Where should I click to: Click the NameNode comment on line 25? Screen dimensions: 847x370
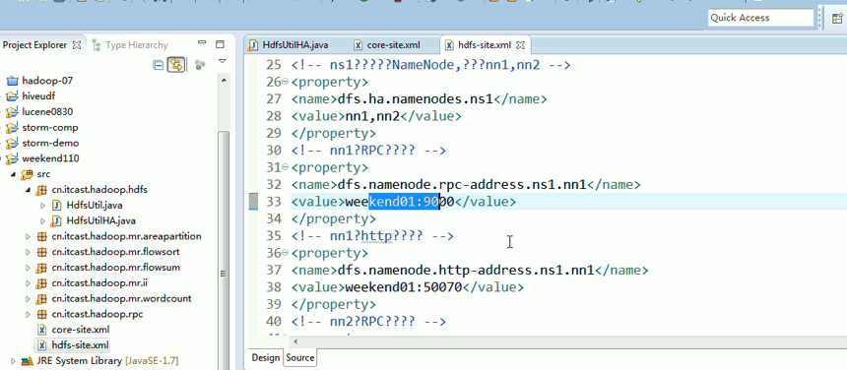coord(430,65)
